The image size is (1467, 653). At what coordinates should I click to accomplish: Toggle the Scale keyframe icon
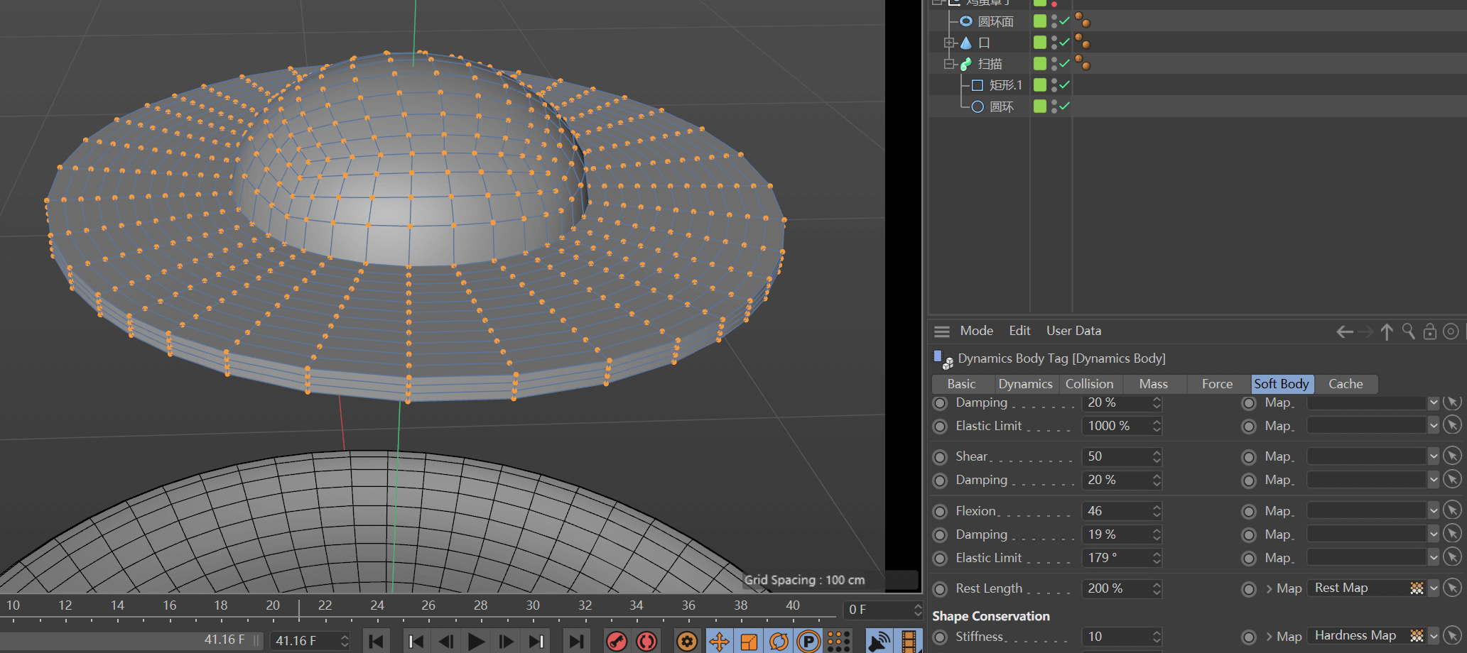pyautogui.click(x=749, y=642)
